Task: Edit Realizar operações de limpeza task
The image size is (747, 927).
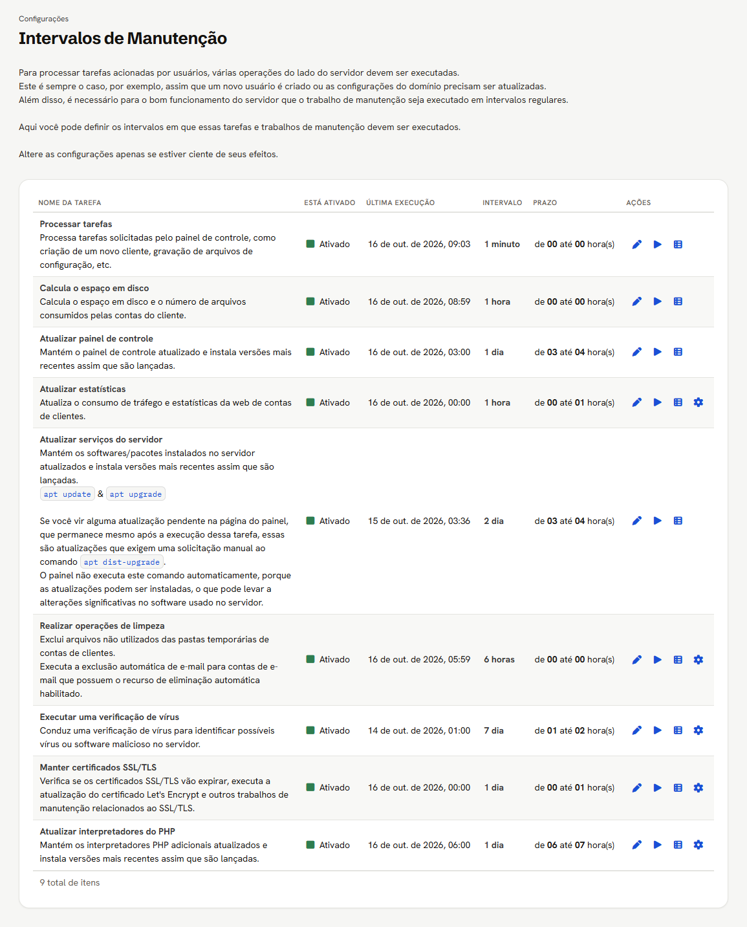Action: point(637,660)
